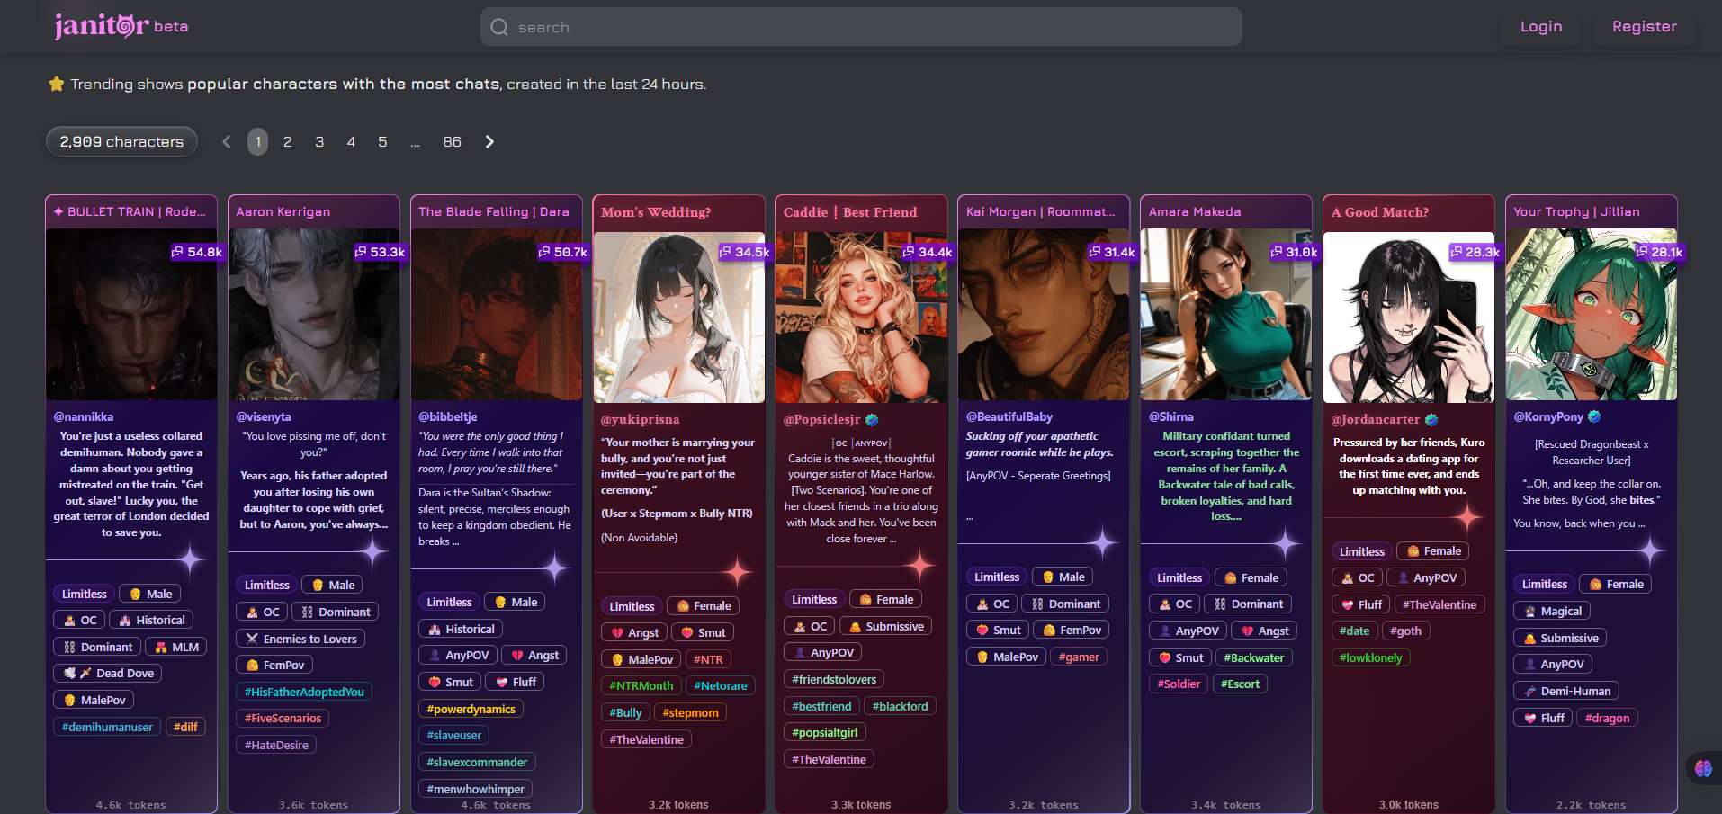Visit creator @Shirna profile
Image resolution: width=1722 pixels, height=814 pixels.
[1171, 416]
